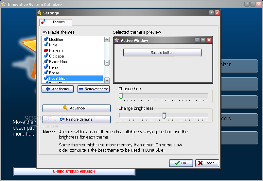Choose No theme from the list

tap(57, 50)
